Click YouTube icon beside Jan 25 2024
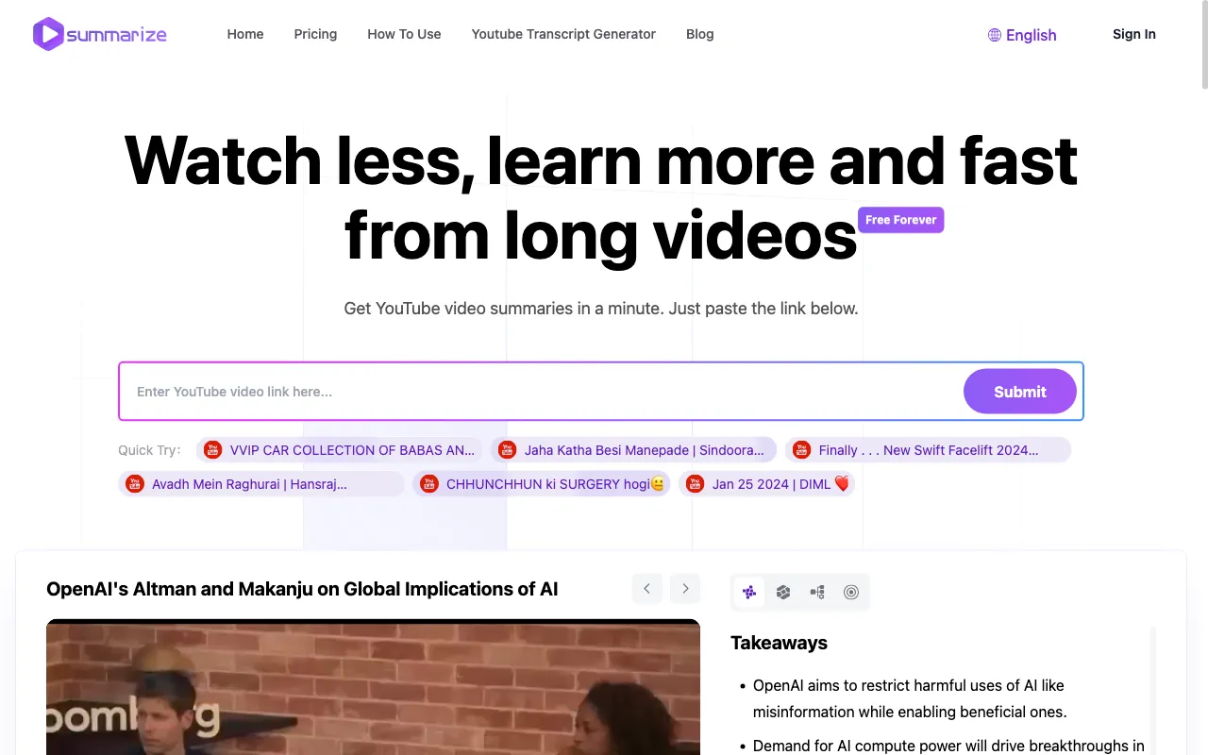This screenshot has width=1208, height=755. point(696,484)
